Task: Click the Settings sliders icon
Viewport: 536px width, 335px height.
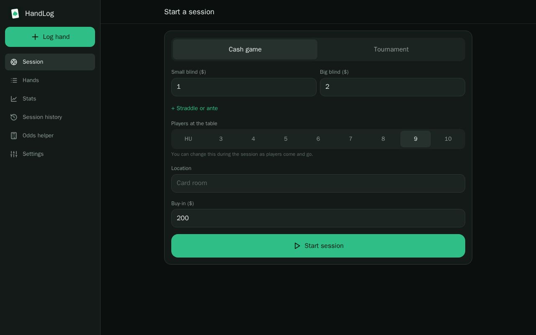Action: [14, 154]
